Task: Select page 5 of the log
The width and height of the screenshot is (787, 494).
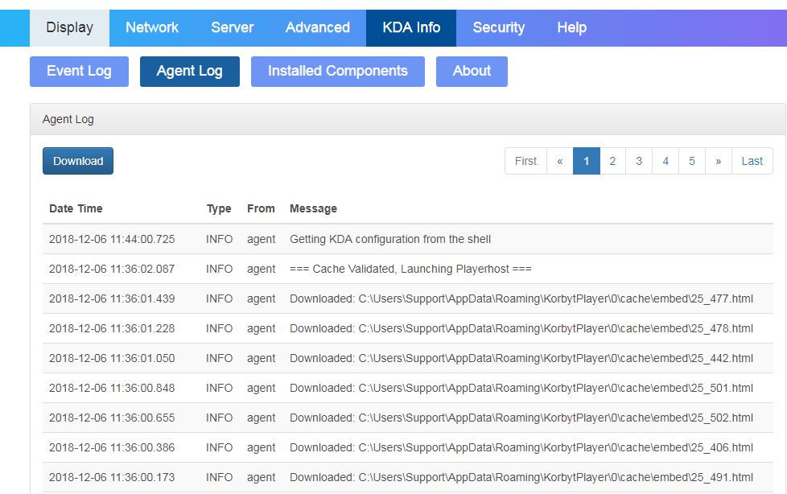Action: click(x=692, y=160)
